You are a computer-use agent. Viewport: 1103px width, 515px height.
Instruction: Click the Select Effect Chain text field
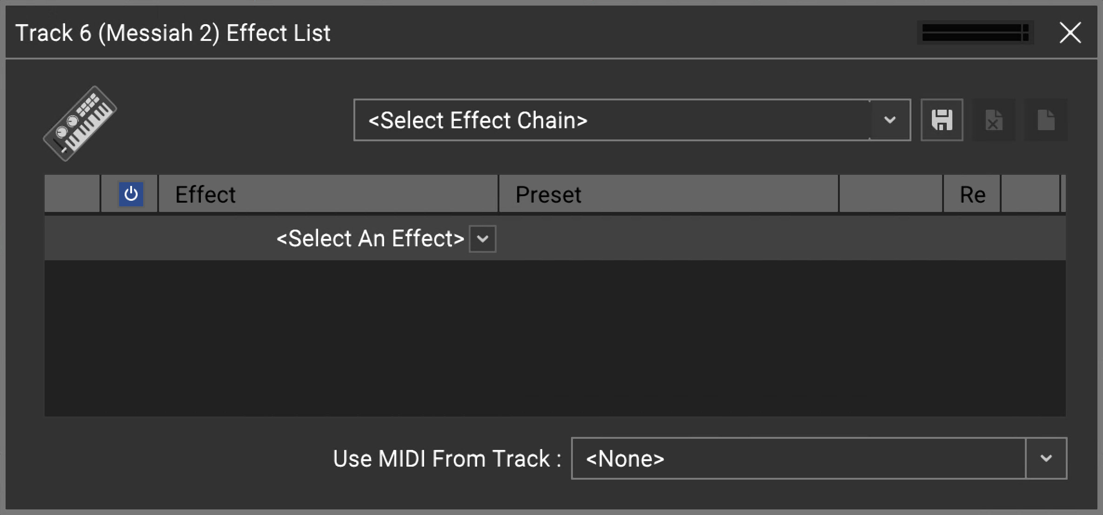click(x=611, y=120)
